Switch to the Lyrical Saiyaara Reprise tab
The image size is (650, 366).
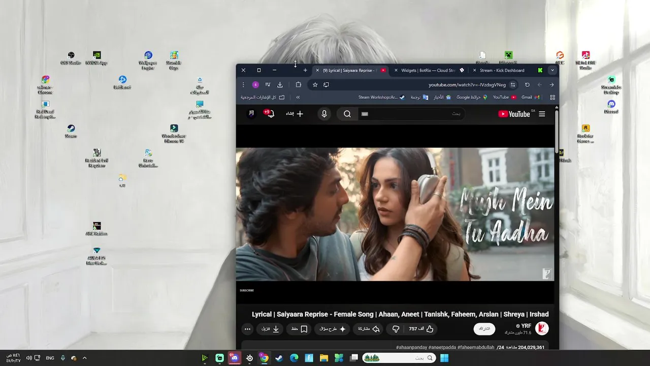[350, 70]
